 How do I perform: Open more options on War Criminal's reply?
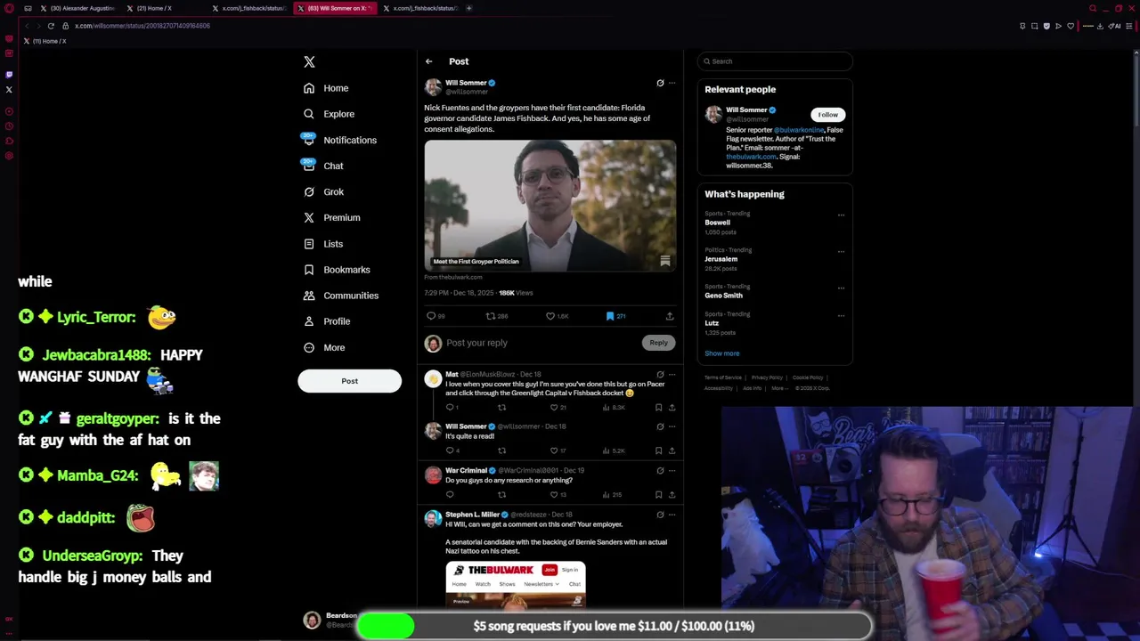click(672, 471)
